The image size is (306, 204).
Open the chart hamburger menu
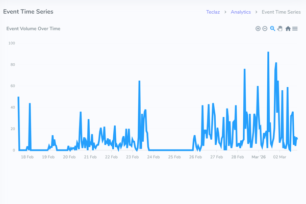point(295,29)
